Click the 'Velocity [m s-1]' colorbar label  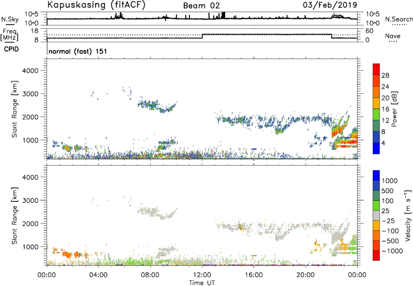pyautogui.click(x=408, y=215)
